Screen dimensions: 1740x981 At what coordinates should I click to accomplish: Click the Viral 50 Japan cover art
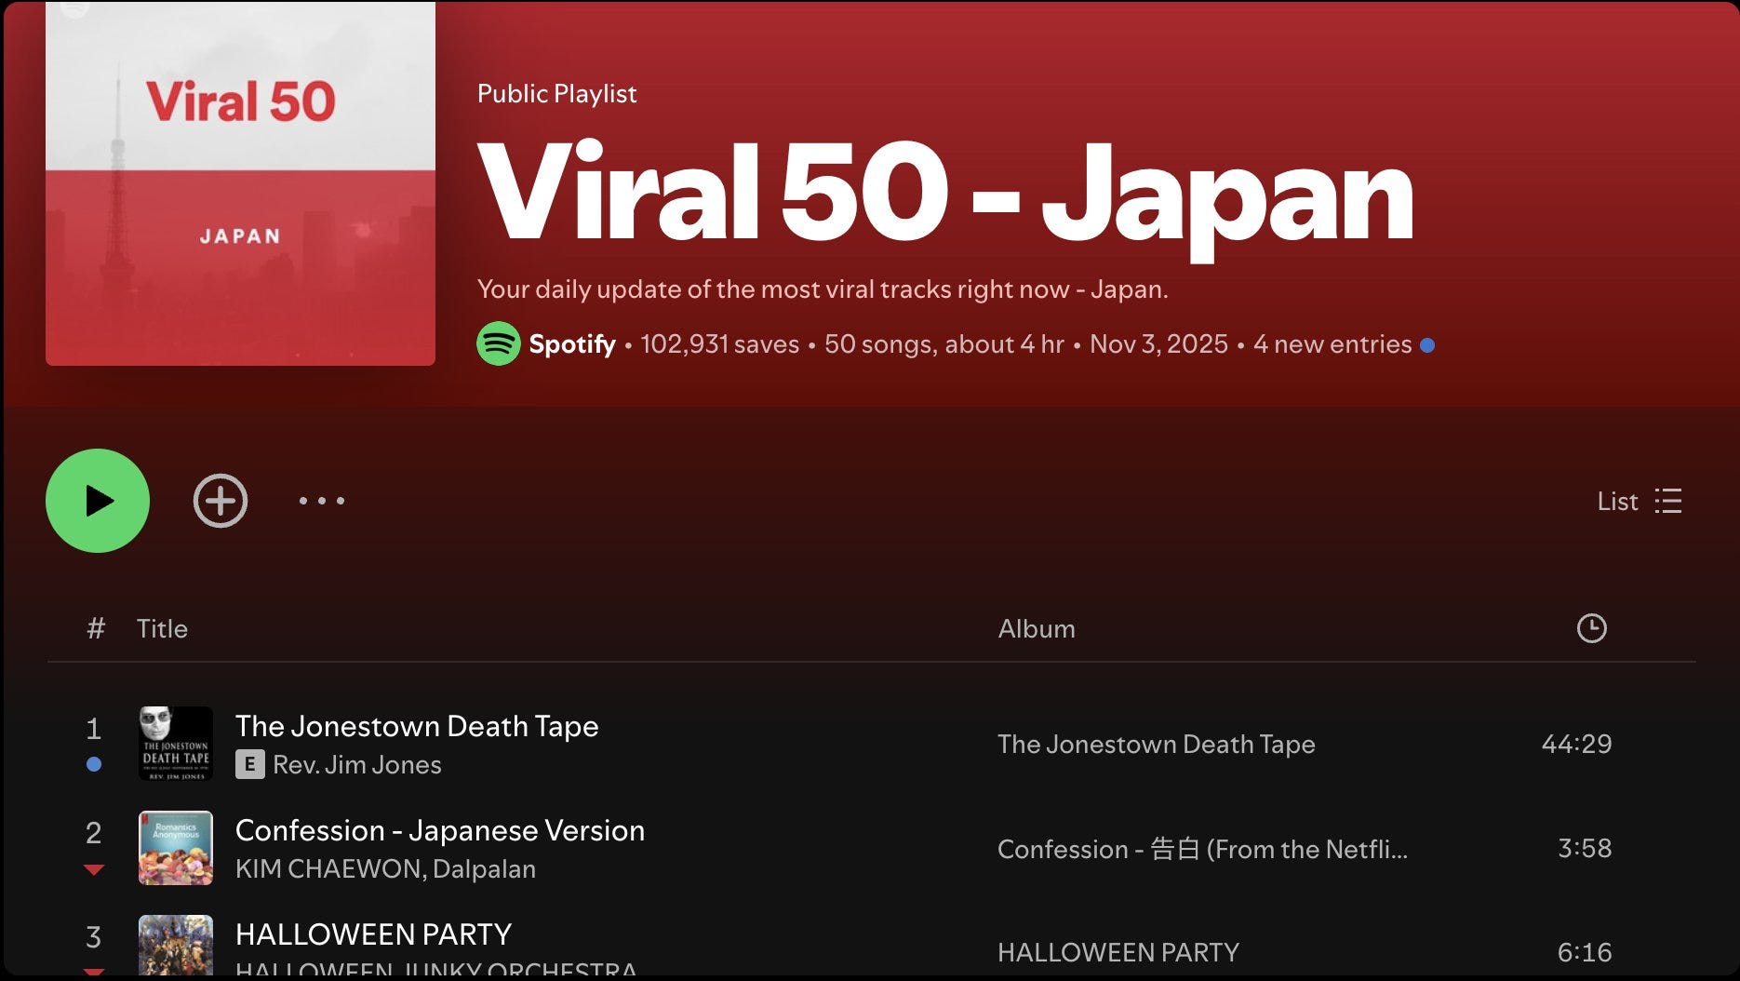tap(240, 183)
